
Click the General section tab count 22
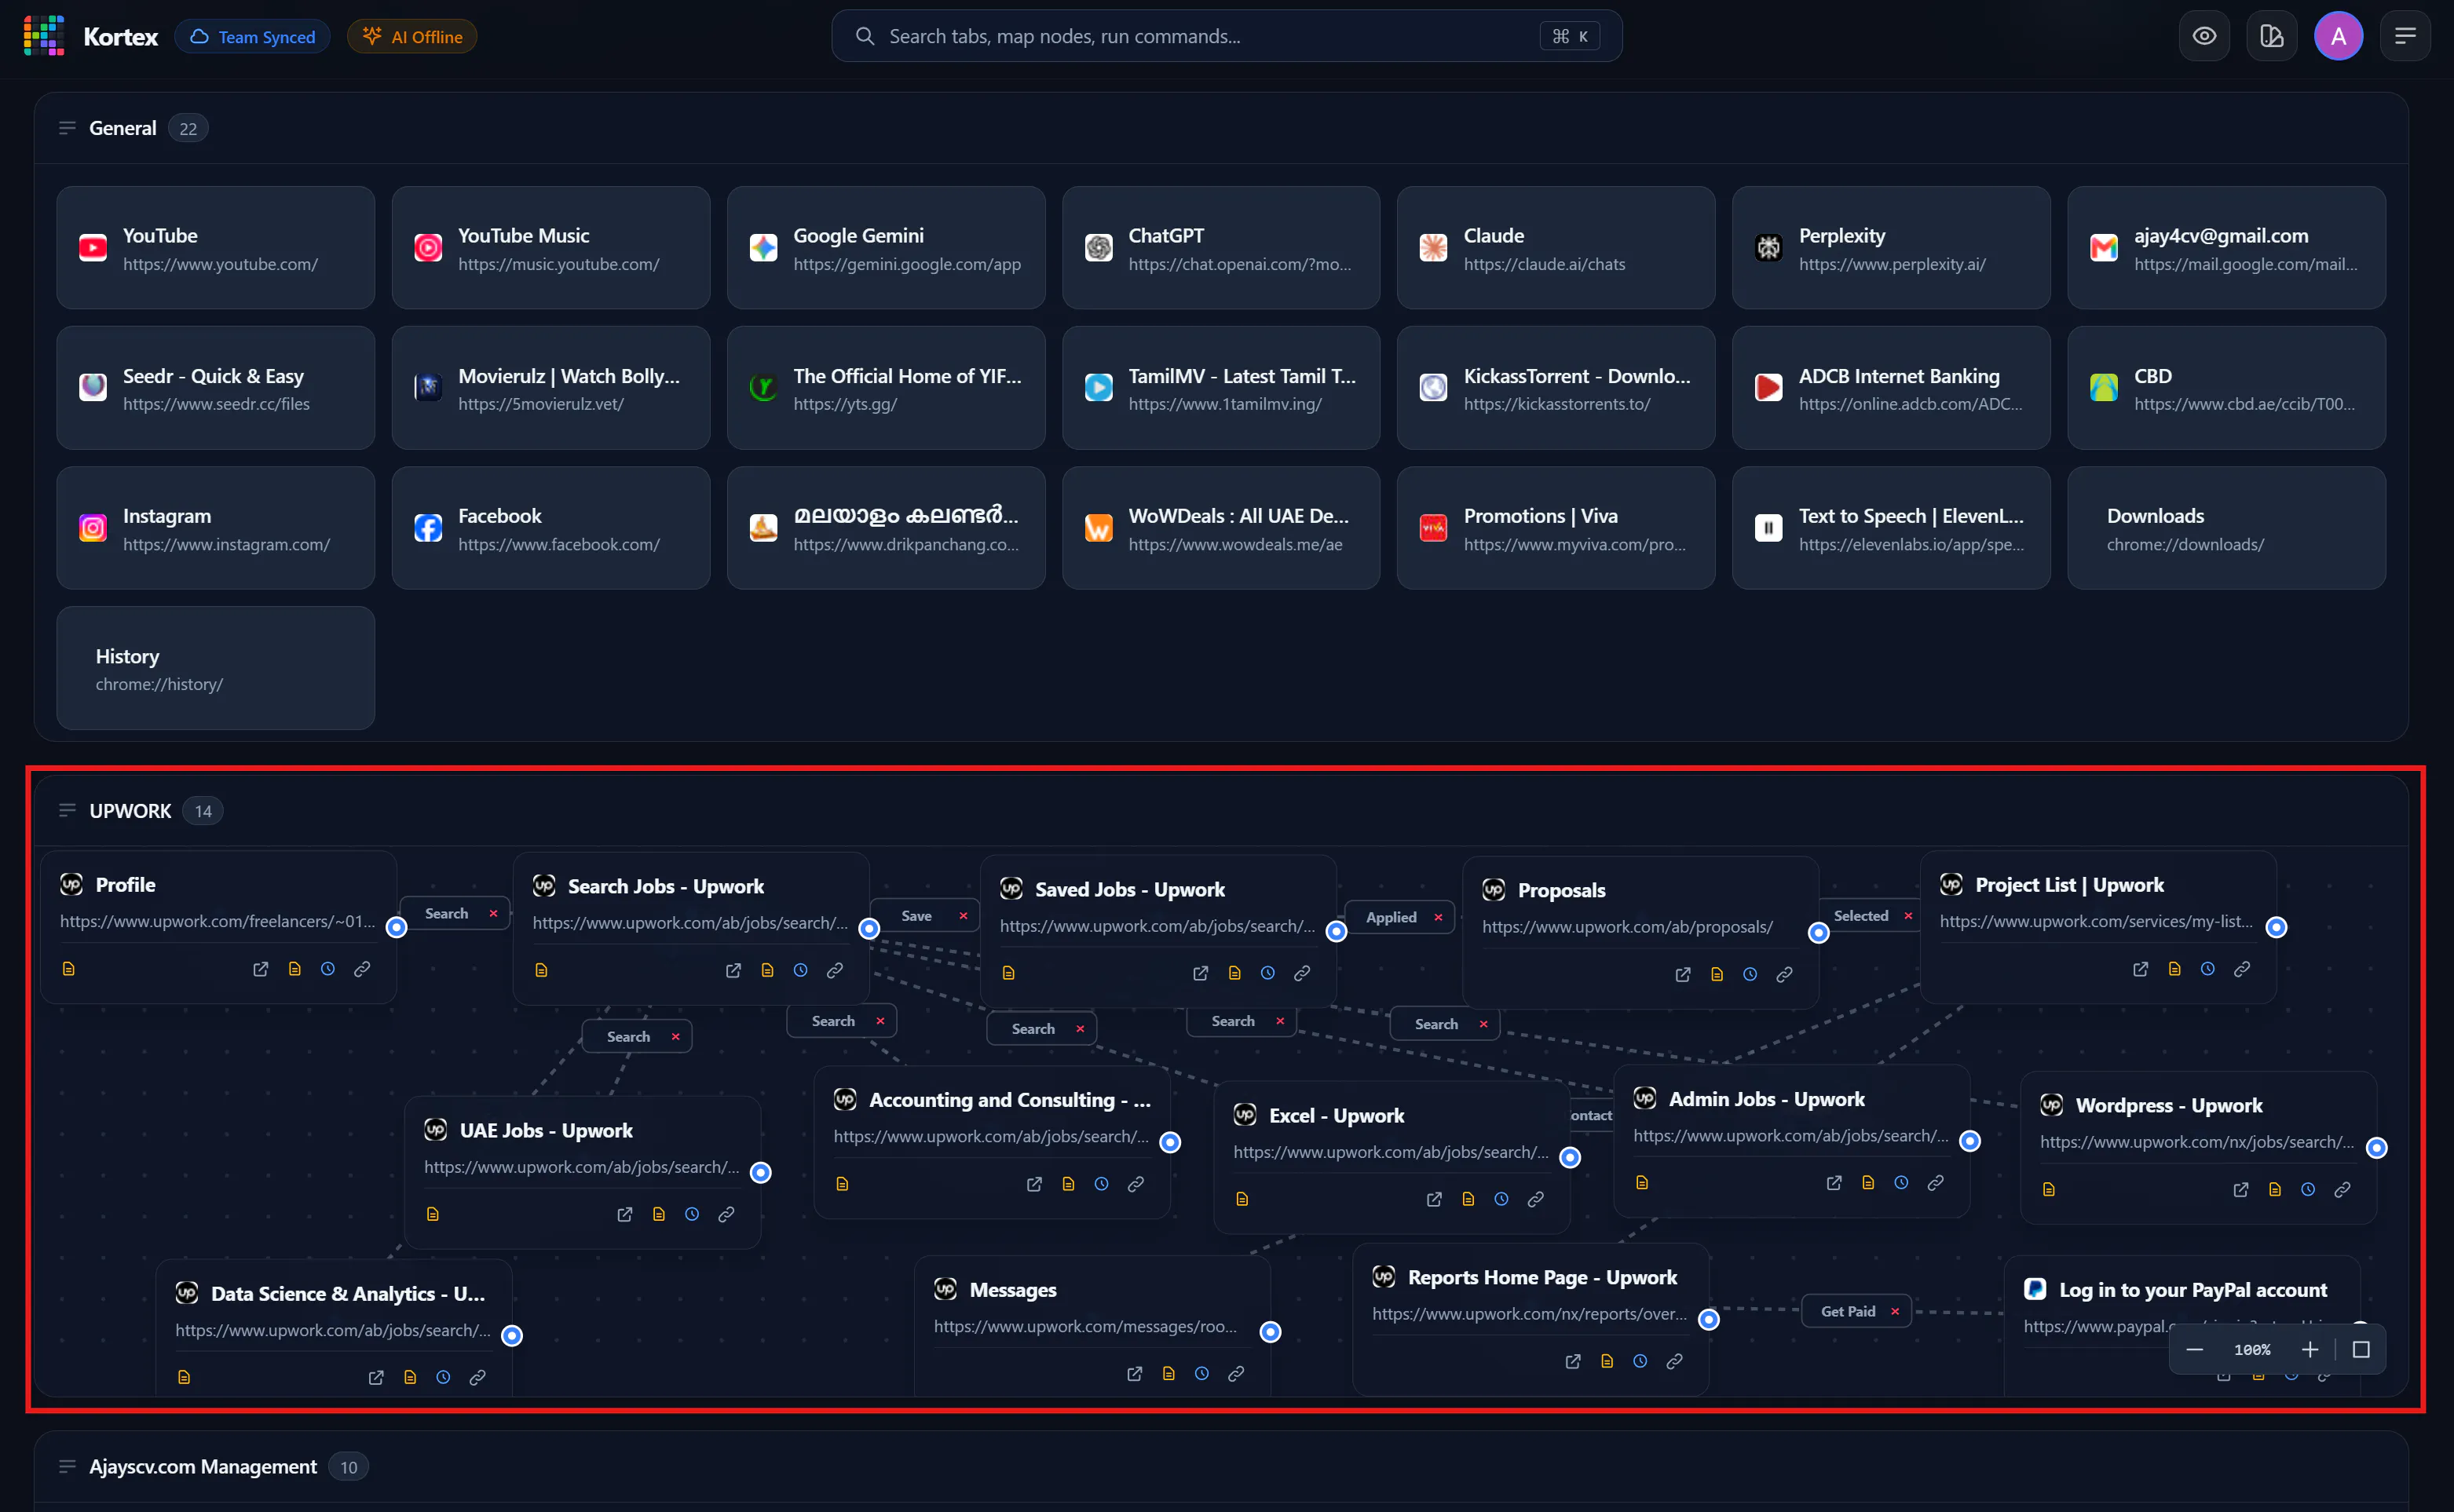pyautogui.click(x=188, y=128)
